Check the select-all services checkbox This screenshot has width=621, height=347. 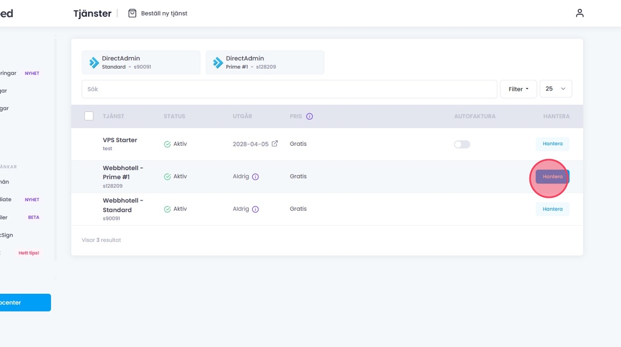point(89,116)
